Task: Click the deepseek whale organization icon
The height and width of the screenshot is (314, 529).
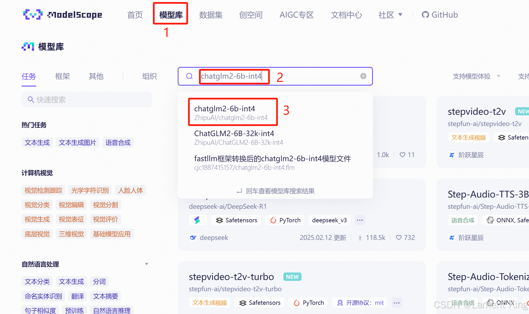Action: coord(193,238)
